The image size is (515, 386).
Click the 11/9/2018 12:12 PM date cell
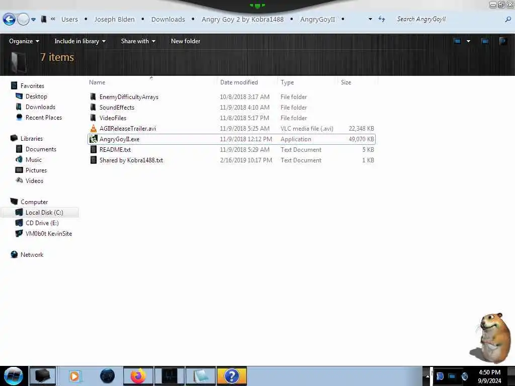pyautogui.click(x=245, y=139)
